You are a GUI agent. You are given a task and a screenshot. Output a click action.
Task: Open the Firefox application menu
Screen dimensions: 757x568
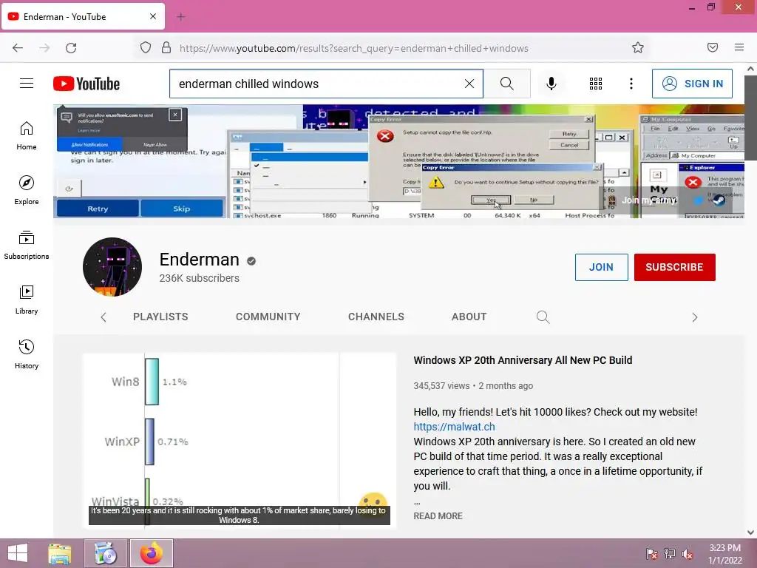click(x=739, y=48)
